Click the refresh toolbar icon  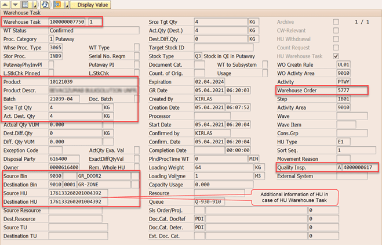43,5
